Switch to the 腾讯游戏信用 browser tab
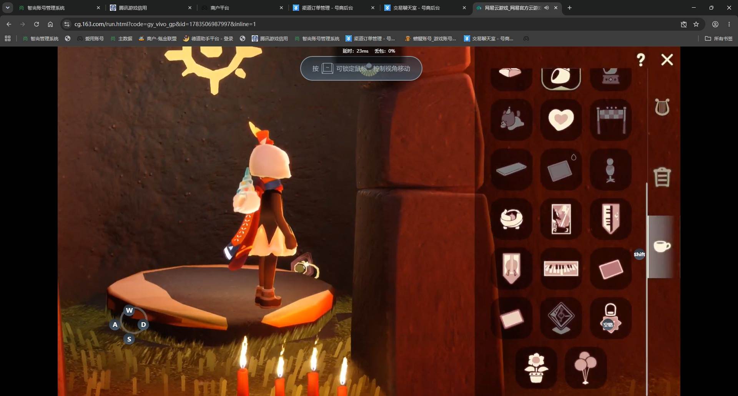The width and height of the screenshot is (738, 396). tap(150, 8)
